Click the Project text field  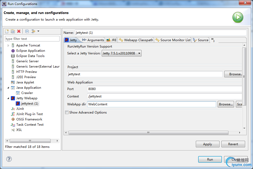point(145,74)
